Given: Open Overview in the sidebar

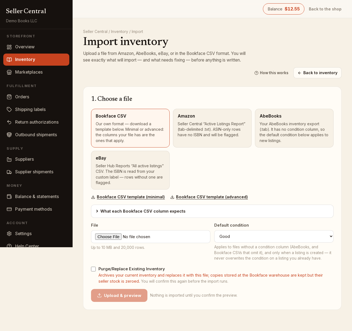Looking at the screenshot, I should tap(36, 47).
